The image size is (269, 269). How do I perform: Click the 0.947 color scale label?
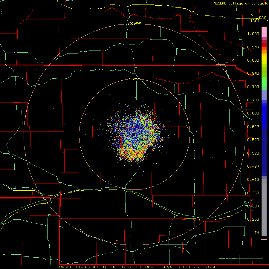[253, 47]
